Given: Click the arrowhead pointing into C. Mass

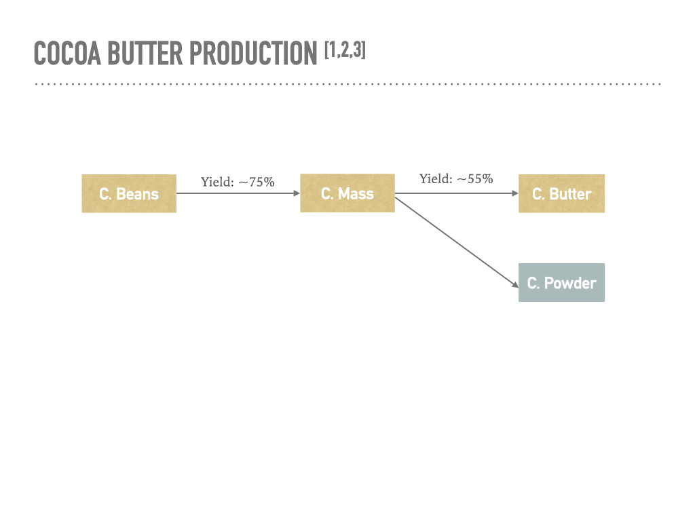Looking at the screenshot, I should [x=297, y=193].
